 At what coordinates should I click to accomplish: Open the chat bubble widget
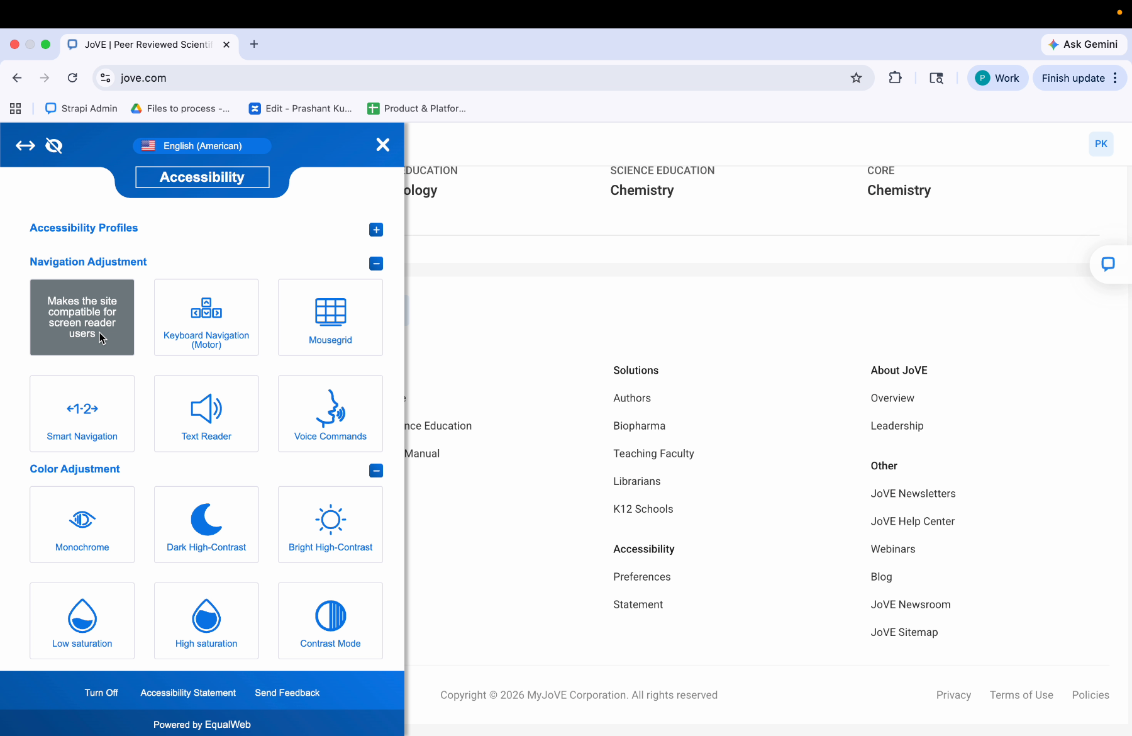pyautogui.click(x=1108, y=264)
